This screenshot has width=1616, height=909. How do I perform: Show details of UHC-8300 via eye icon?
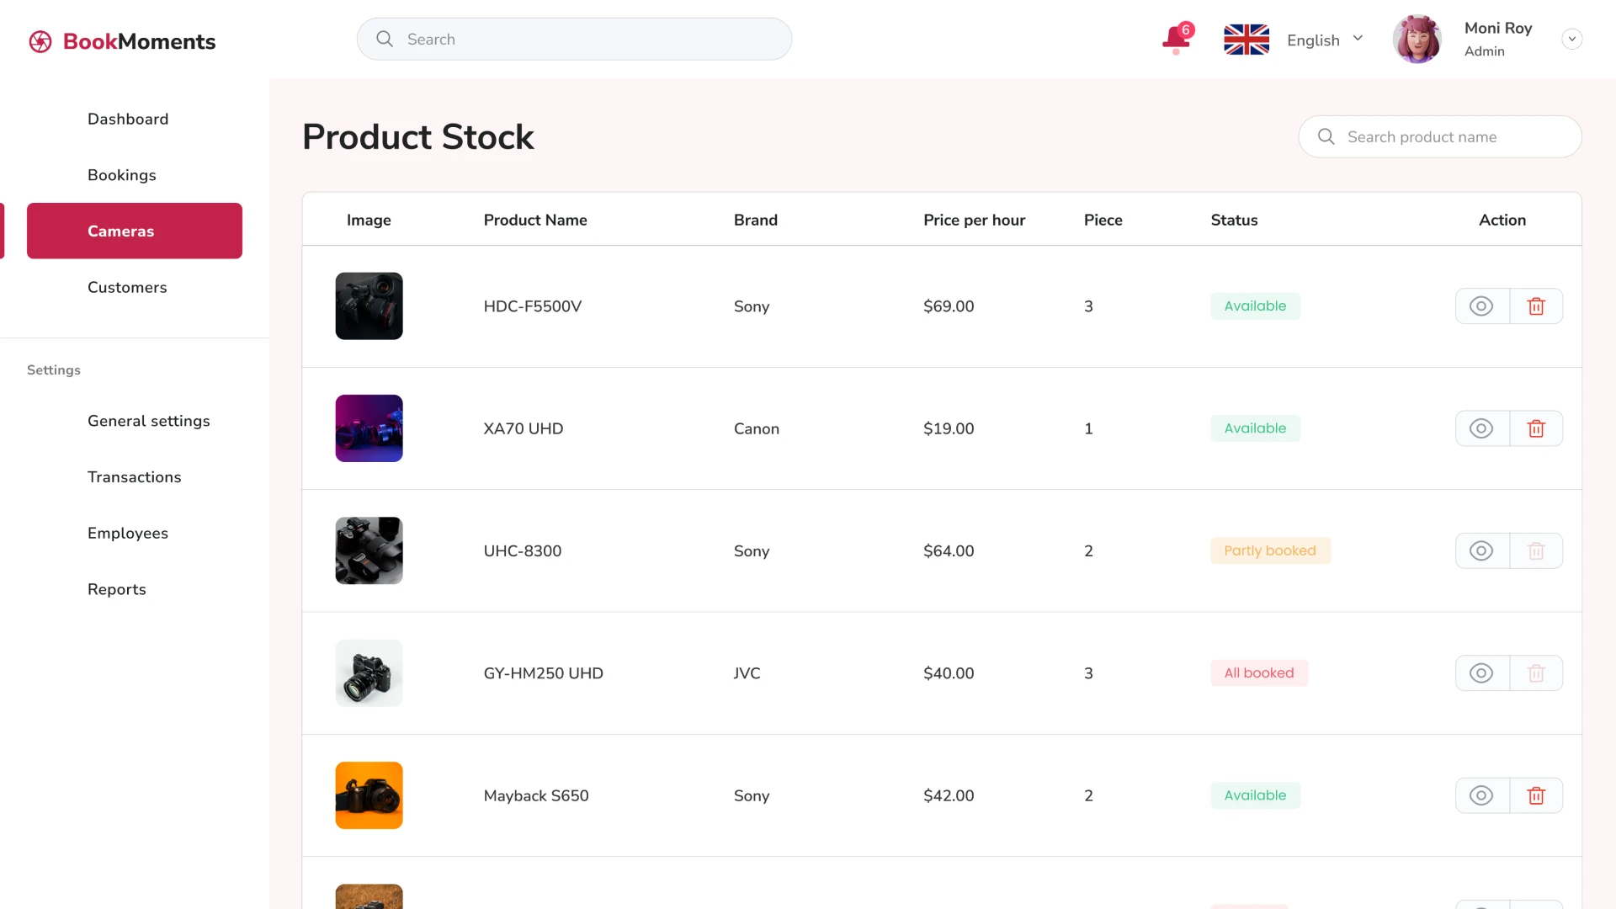pyautogui.click(x=1481, y=550)
